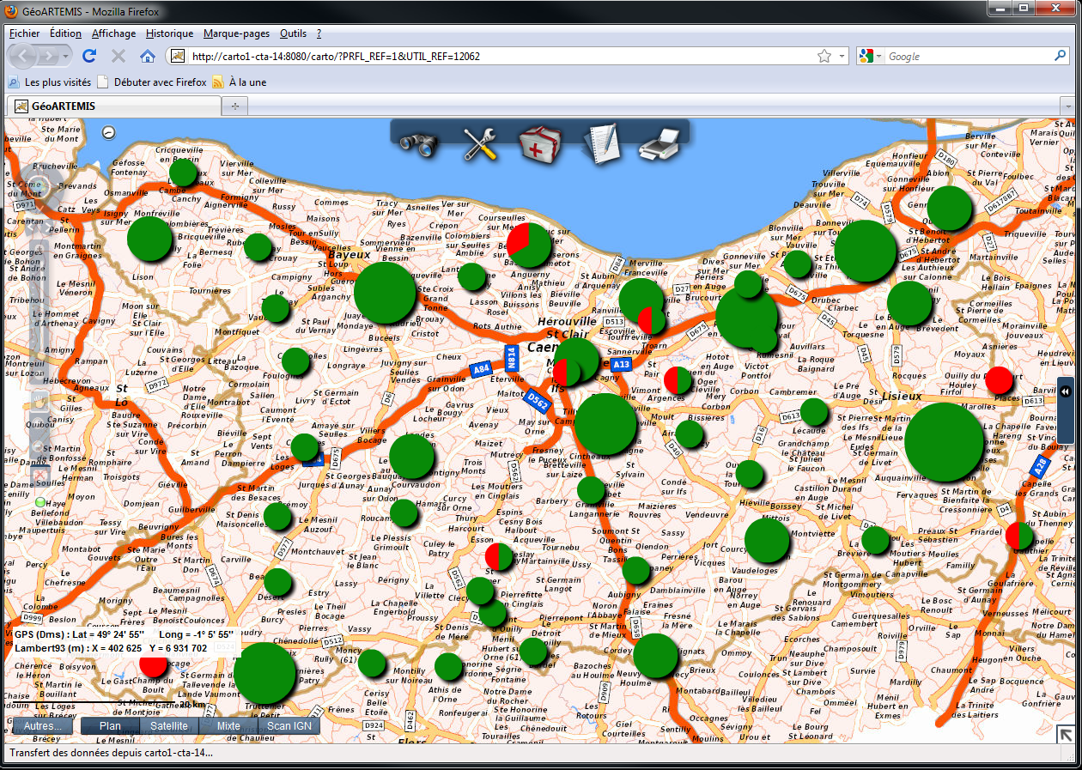Open the Marque-pages menu

(x=236, y=33)
